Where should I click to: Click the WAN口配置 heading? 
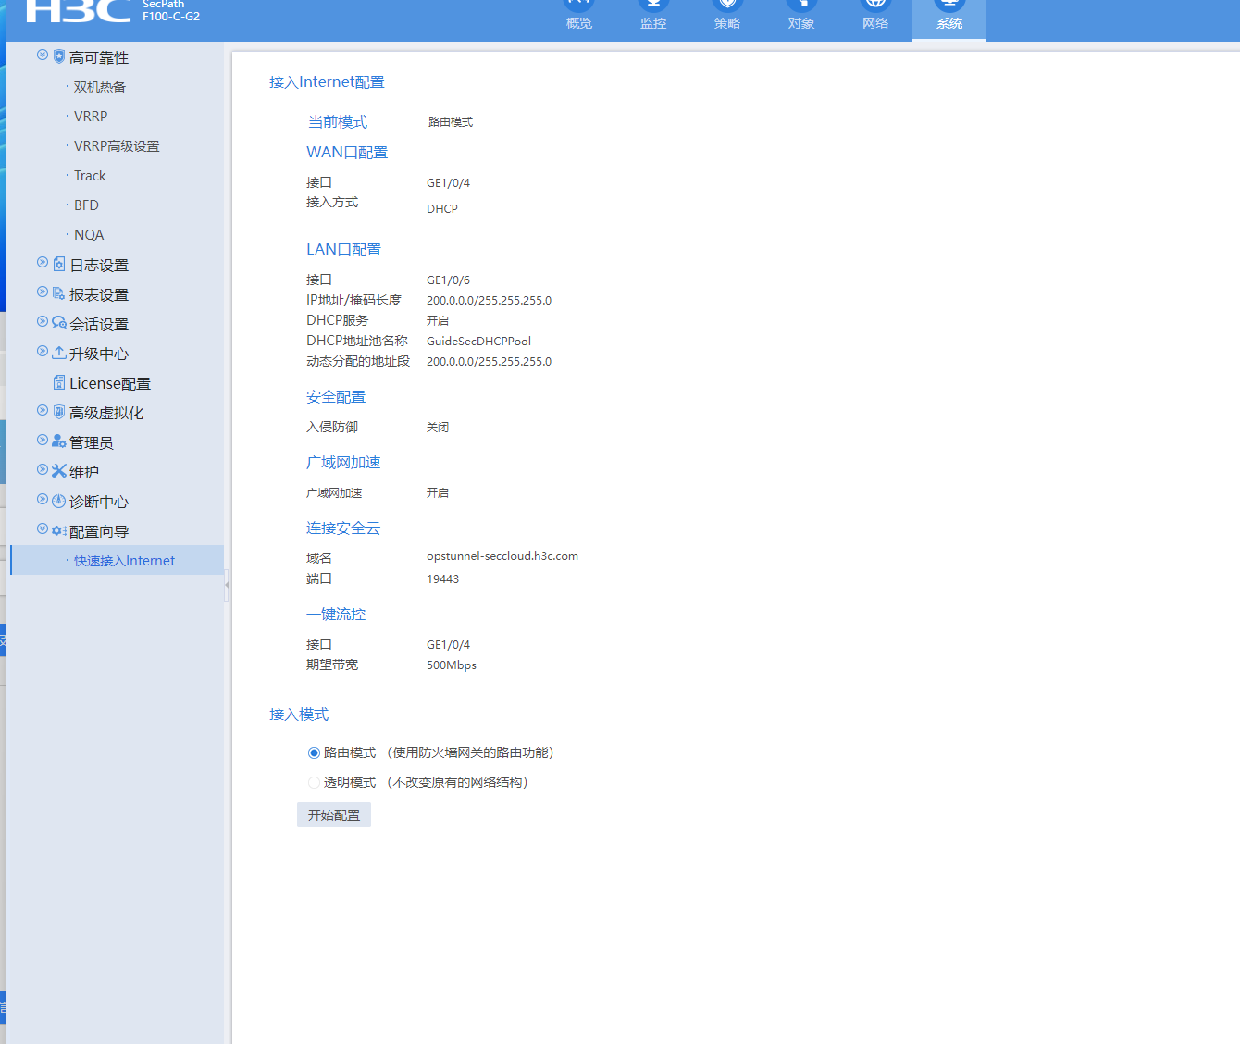347,153
